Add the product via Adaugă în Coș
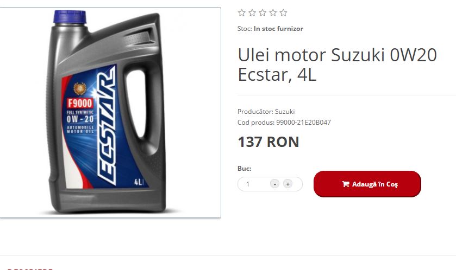This screenshot has height=270, width=456. [x=367, y=184]
